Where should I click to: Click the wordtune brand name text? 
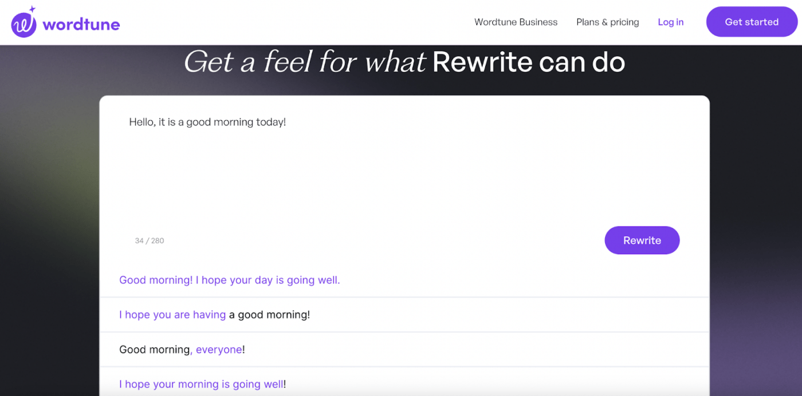tap(81, 25)
